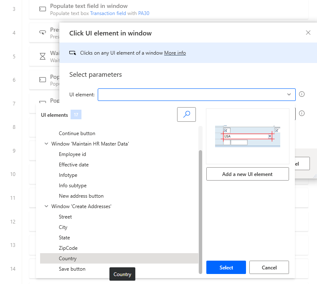Image resolution: width=317 pixels, height=284 pixels.
Task: Click the text field icon in step 6
Action: (x=43, y=80)
